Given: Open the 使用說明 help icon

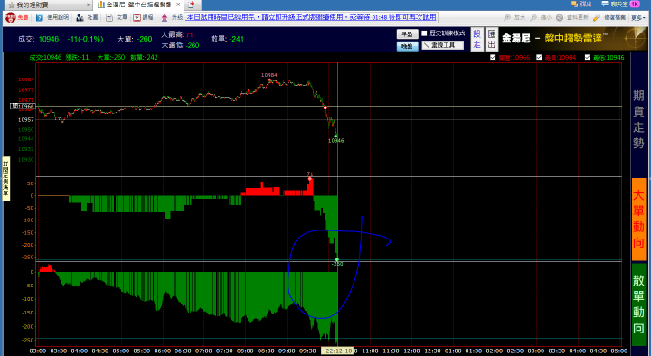Looking at the screenshot, I should click(40, 18).
